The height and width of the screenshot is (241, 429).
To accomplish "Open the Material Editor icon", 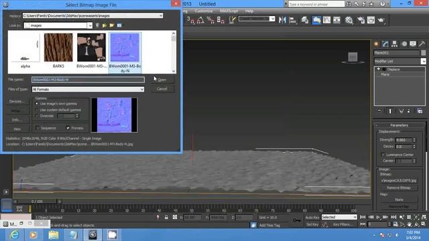I will [349, 20].
